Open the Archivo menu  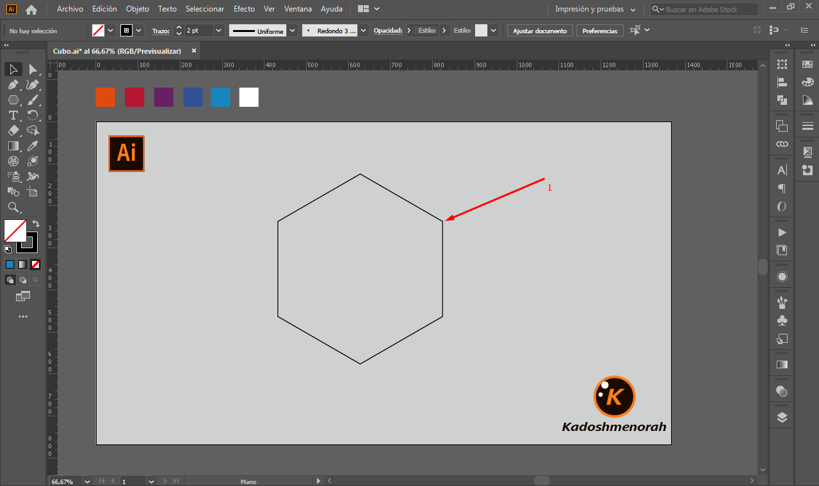coord(70,9)
